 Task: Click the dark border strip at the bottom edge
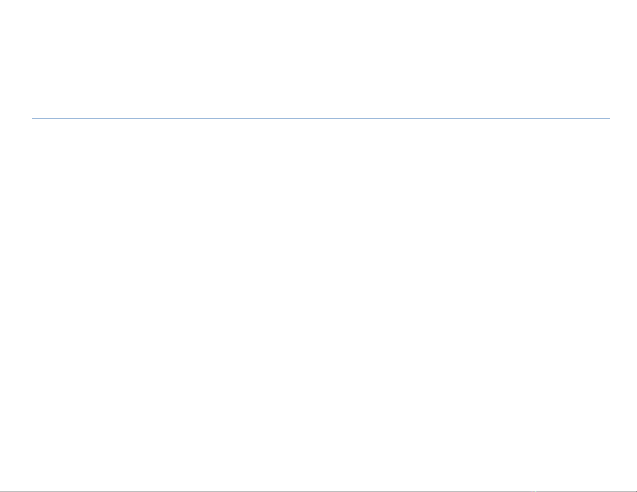pyautogui.click(x=318, y=491)
